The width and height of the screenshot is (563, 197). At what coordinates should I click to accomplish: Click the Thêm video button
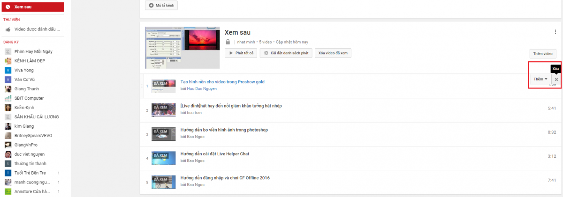tap(543, 54)
